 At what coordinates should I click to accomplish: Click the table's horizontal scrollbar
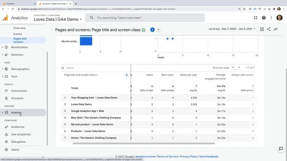[x=143, y=144]
